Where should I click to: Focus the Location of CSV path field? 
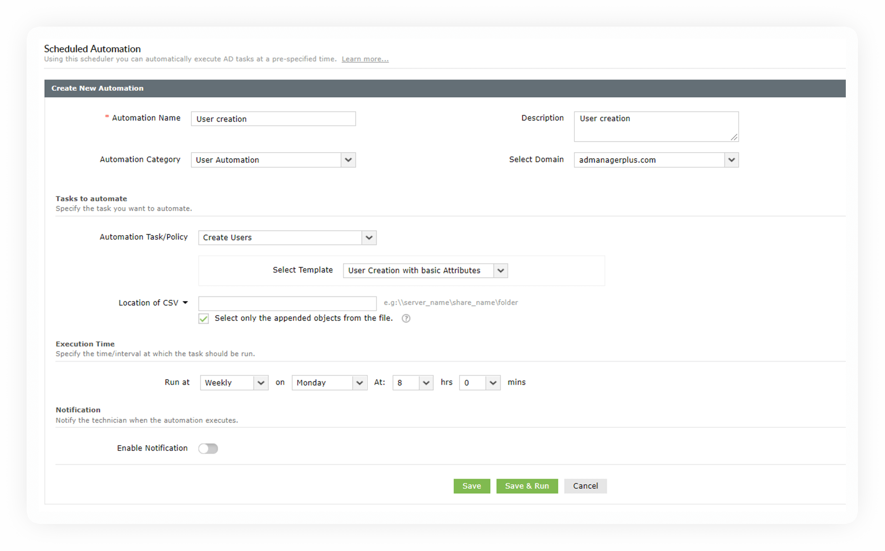[287, 303]
